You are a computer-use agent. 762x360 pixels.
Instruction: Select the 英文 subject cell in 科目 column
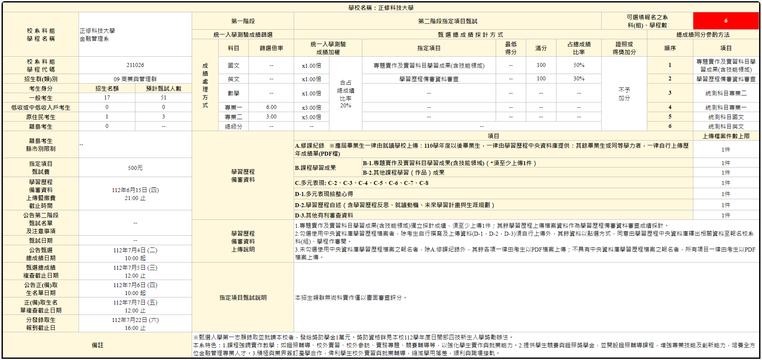233,79
